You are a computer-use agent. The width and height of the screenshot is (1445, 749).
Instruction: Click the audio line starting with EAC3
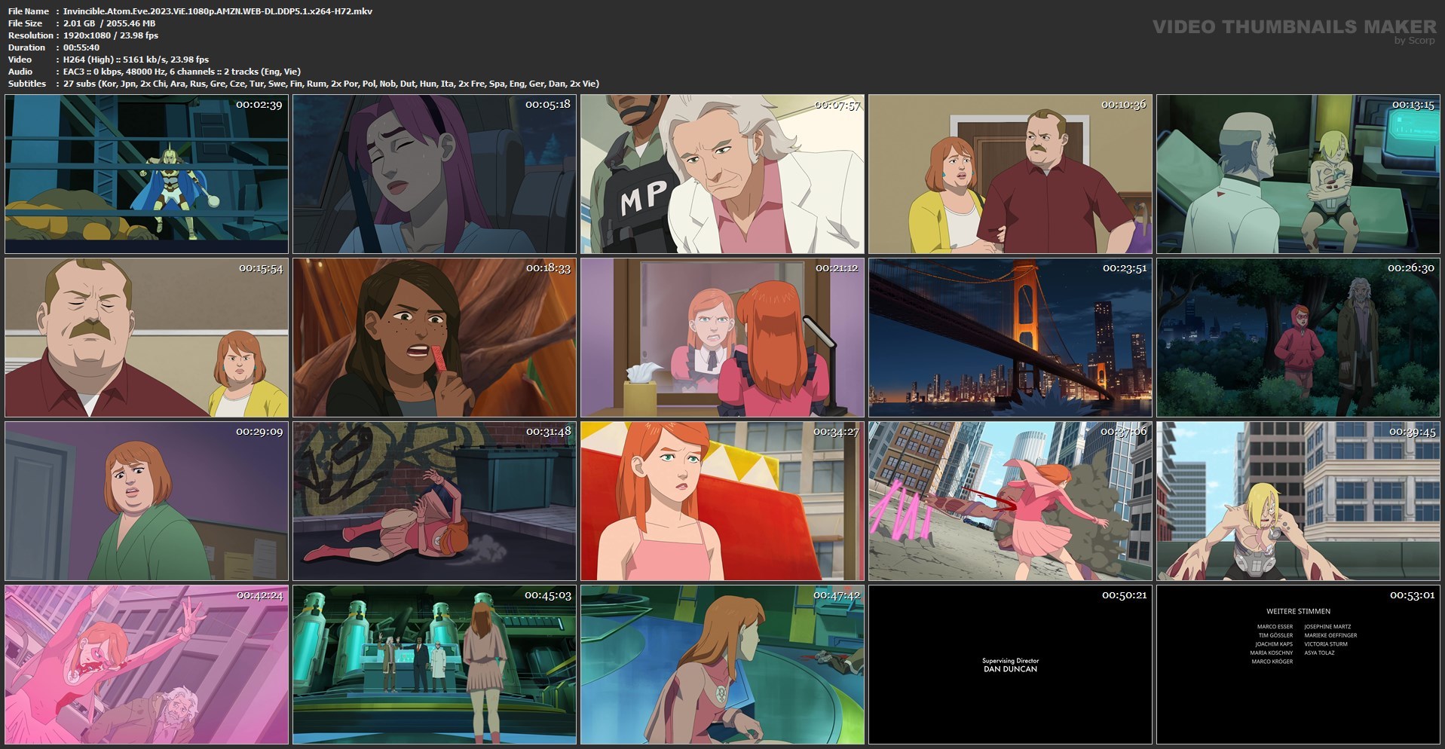182,72
